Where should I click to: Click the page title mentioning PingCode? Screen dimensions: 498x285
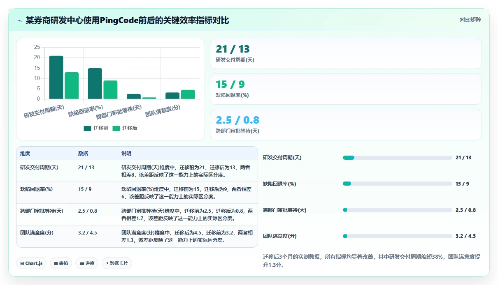tap(127, 20)
